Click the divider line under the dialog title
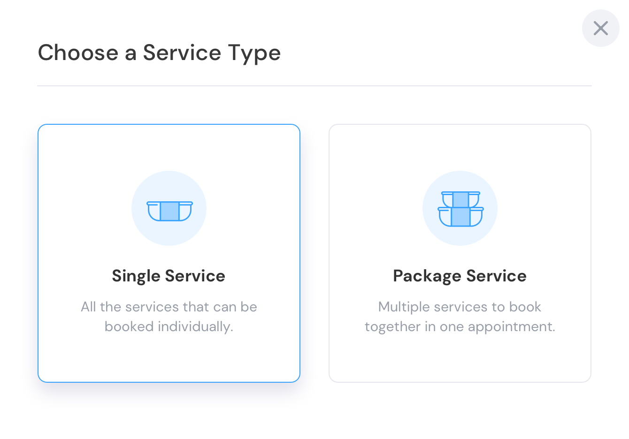 pyautogui.click(x=314, y=85)
